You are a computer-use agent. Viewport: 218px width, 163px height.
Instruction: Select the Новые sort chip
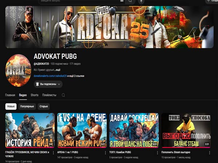(11, 106)
